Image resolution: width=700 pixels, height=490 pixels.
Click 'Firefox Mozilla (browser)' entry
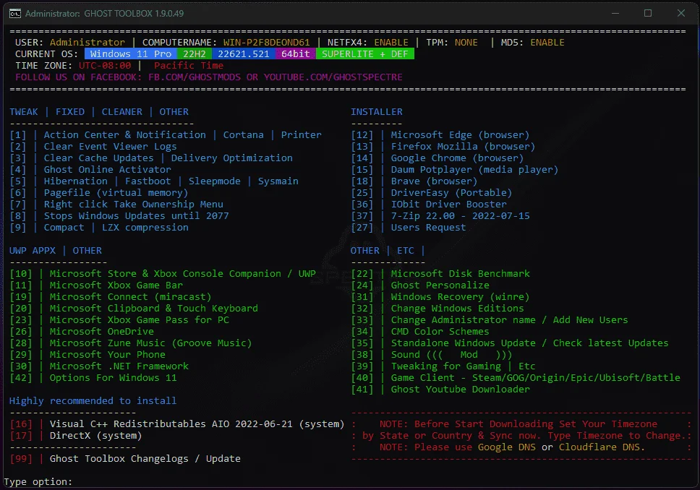[x=463, y=147]
